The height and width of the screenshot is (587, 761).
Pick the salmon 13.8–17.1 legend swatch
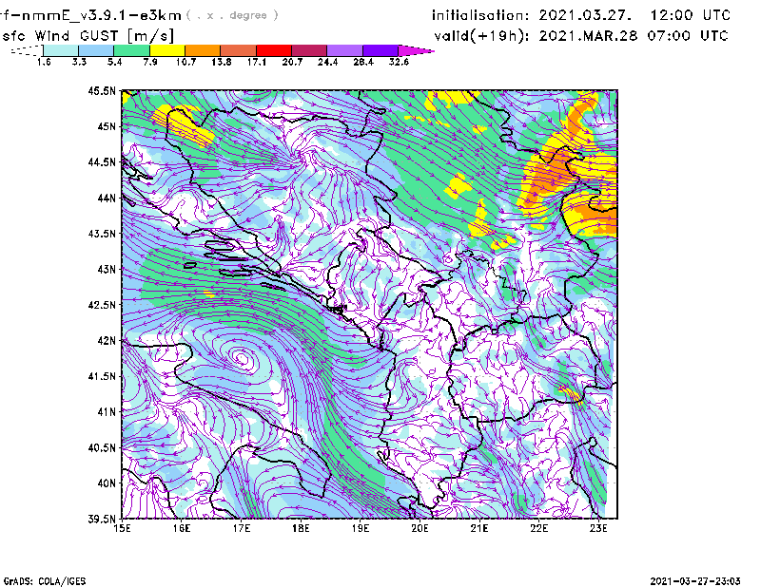pos(239,50)
